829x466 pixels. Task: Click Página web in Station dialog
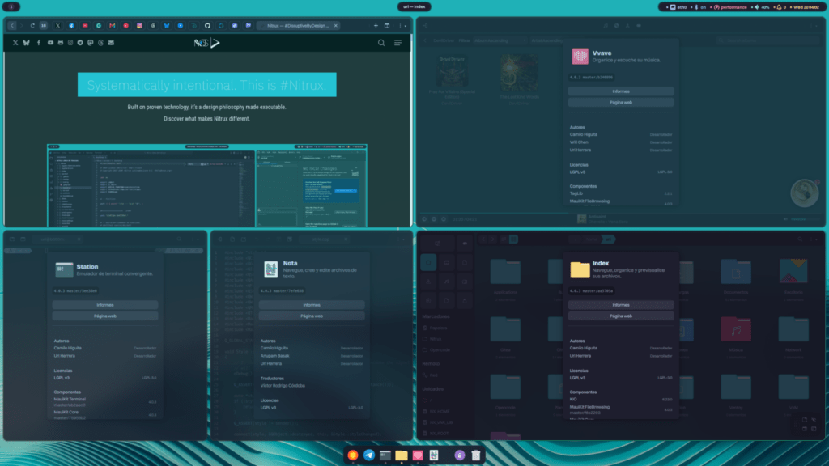pyautogui.click(x=104, y=316)
